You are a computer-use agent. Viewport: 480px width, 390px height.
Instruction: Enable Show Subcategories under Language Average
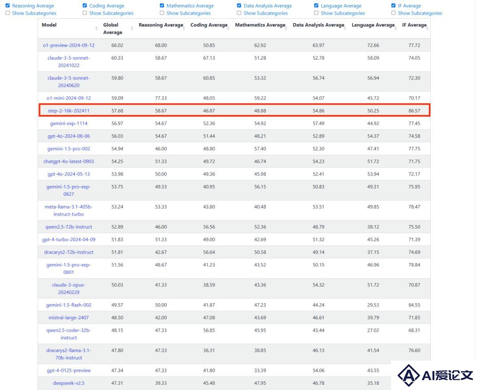[316, 13]
